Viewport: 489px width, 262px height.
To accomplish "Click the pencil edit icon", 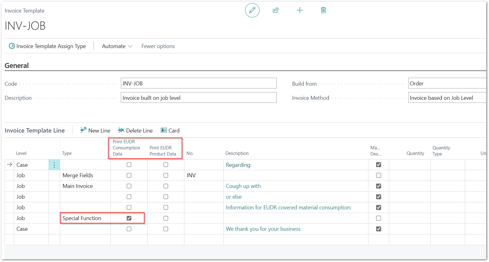I will click(252, 10).
